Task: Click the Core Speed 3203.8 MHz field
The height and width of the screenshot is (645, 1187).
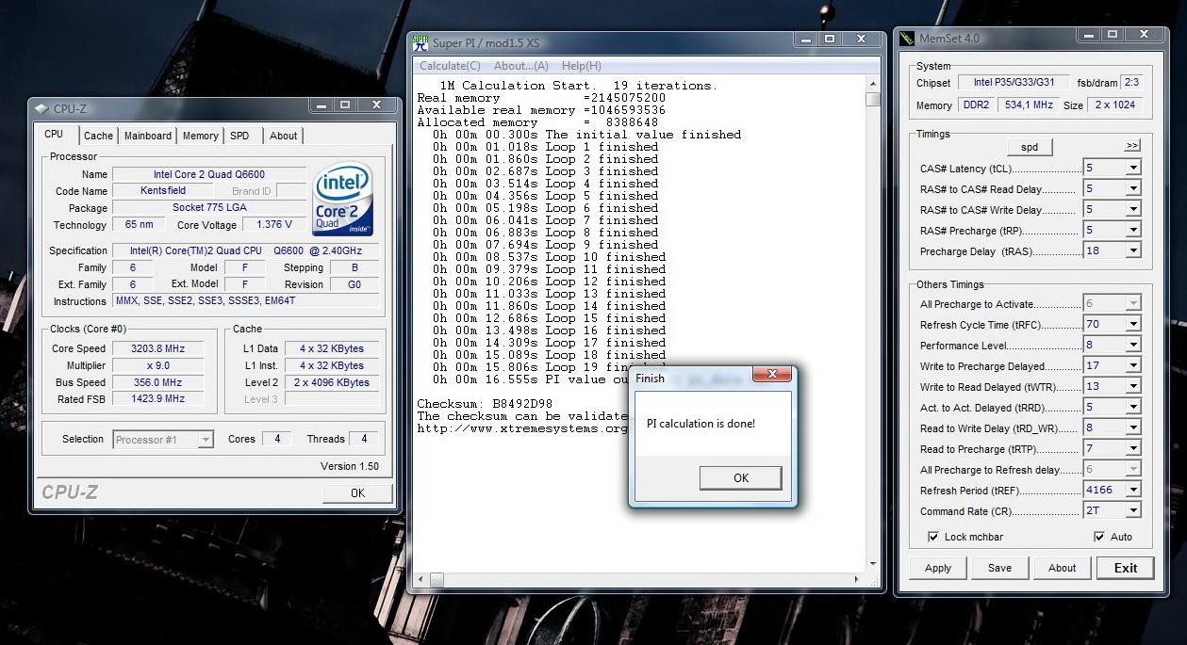Action: (x=157, y=348)
